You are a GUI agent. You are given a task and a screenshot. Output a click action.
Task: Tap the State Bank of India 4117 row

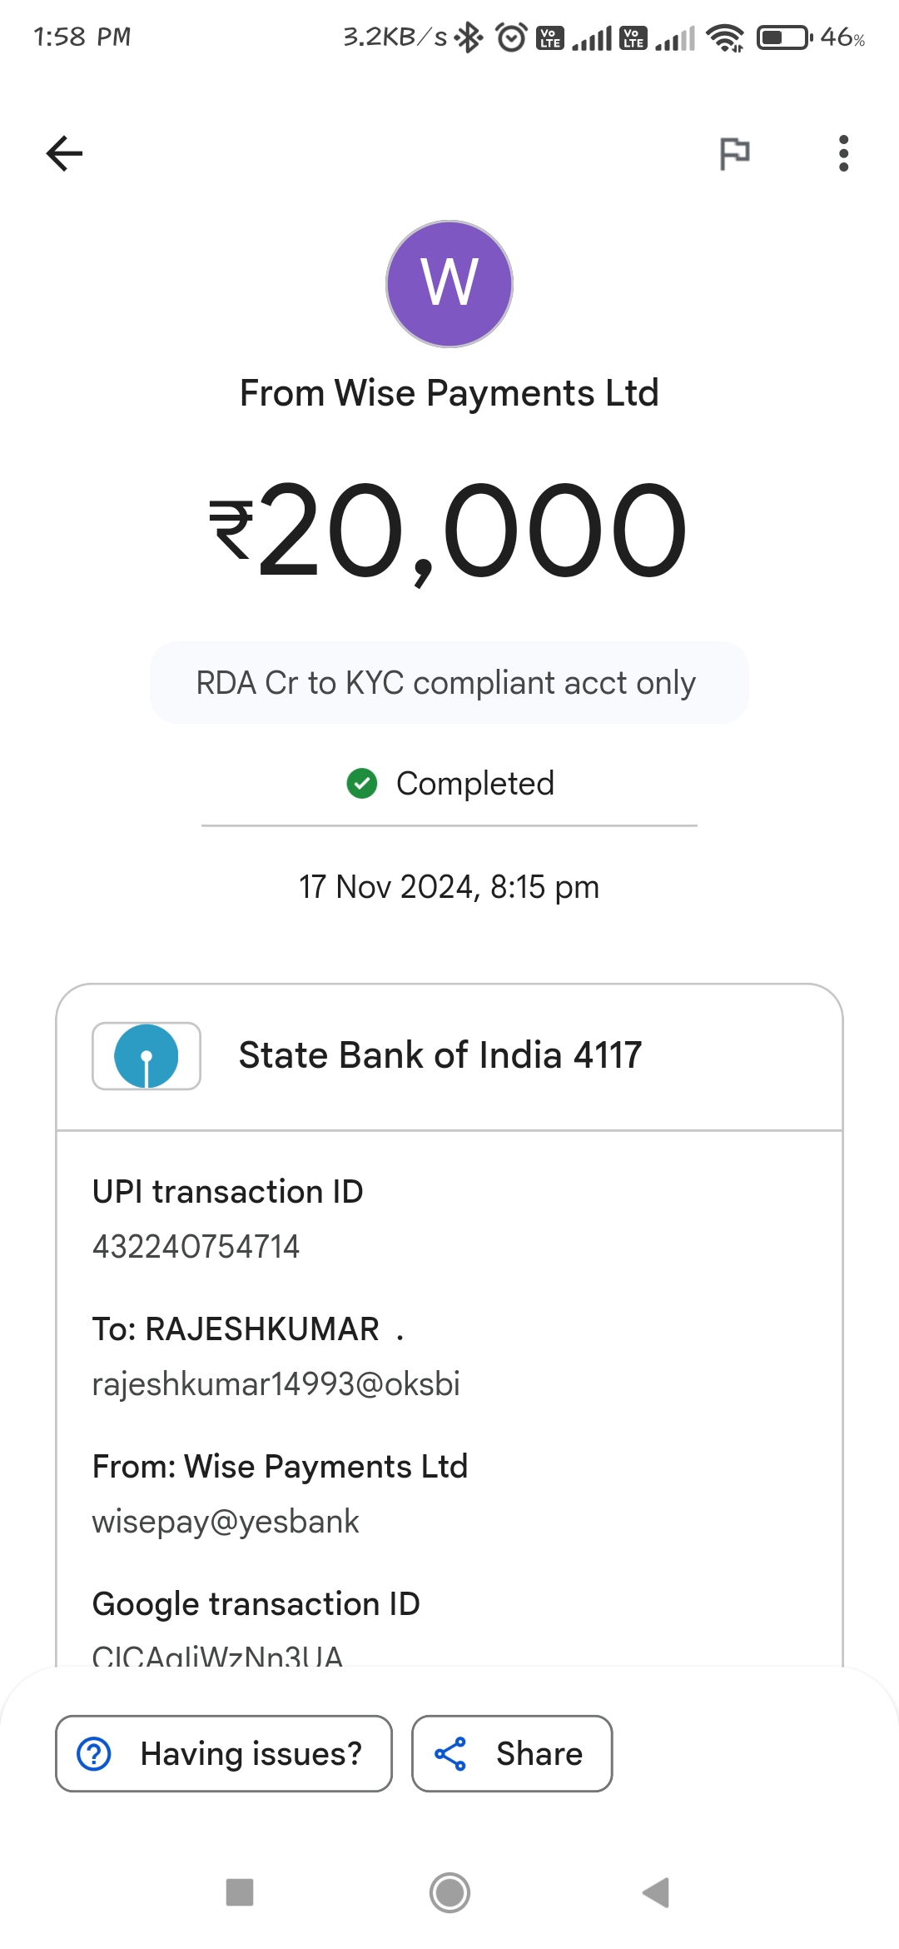[449, 1056]
